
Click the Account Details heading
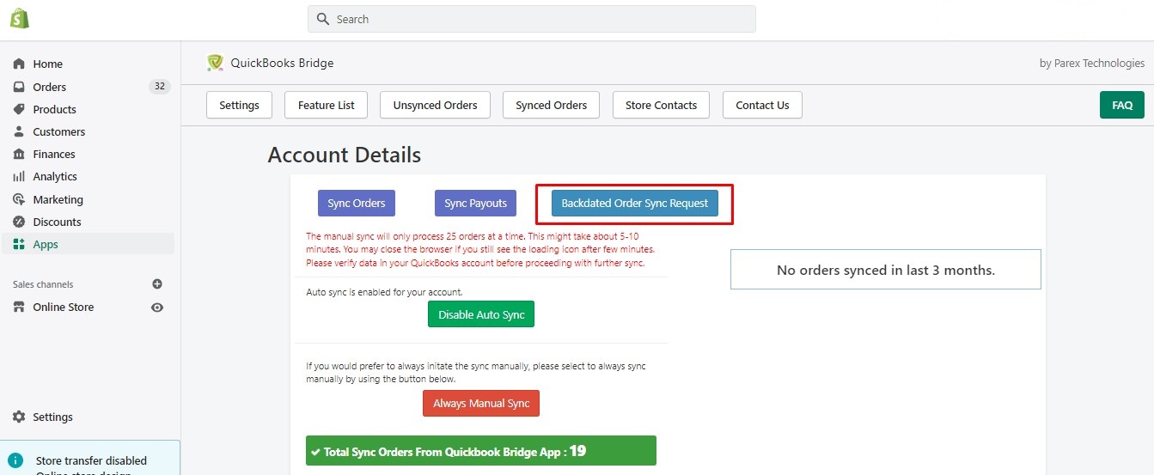(x=345, y=155)
